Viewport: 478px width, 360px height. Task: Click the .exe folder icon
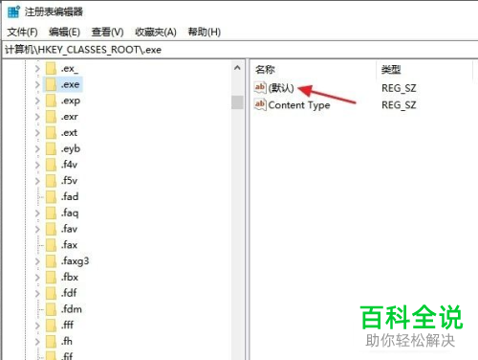51,84
